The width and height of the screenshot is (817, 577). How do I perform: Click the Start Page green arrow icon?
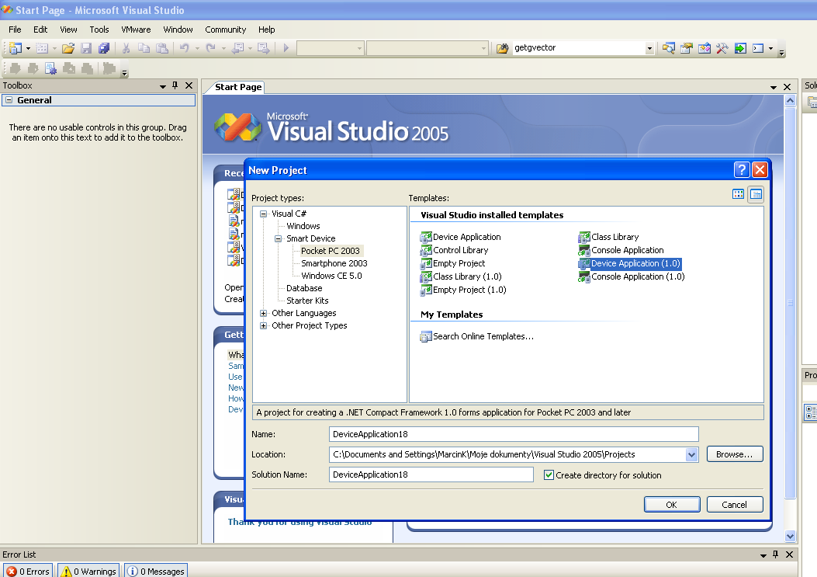click(740, 48)
